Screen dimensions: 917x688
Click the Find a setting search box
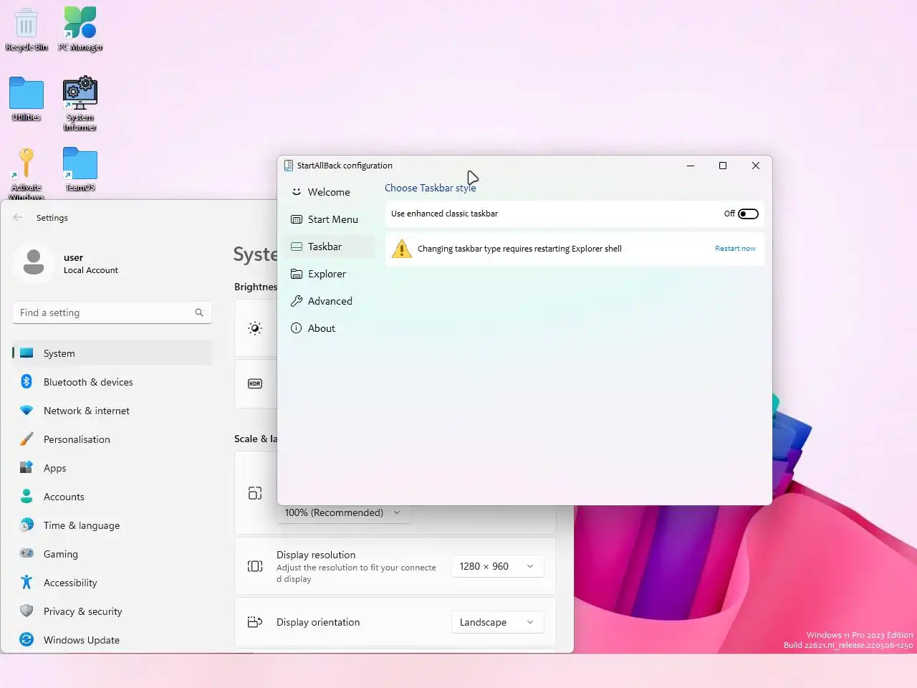coord(112,312)
